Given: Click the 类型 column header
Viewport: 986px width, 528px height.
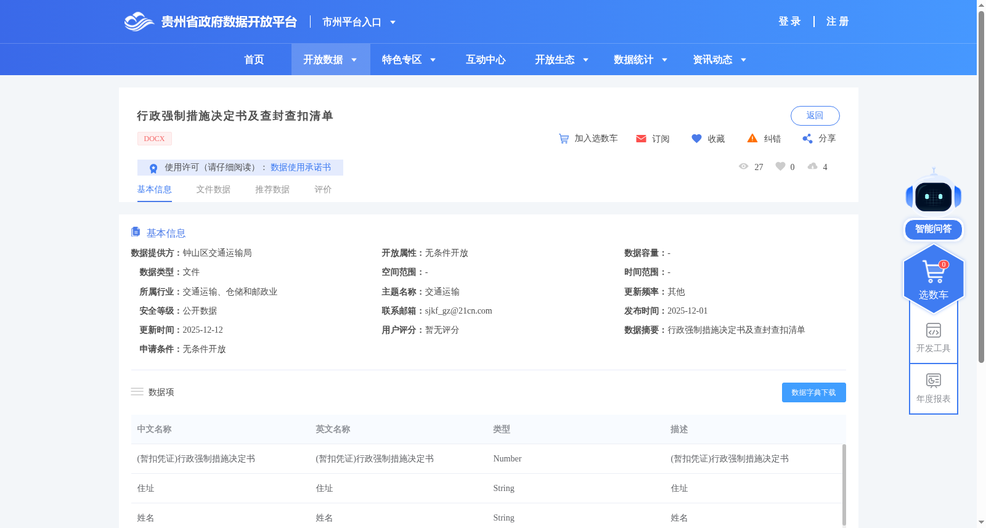Looking at the screenshot, I should pos(502,429).
